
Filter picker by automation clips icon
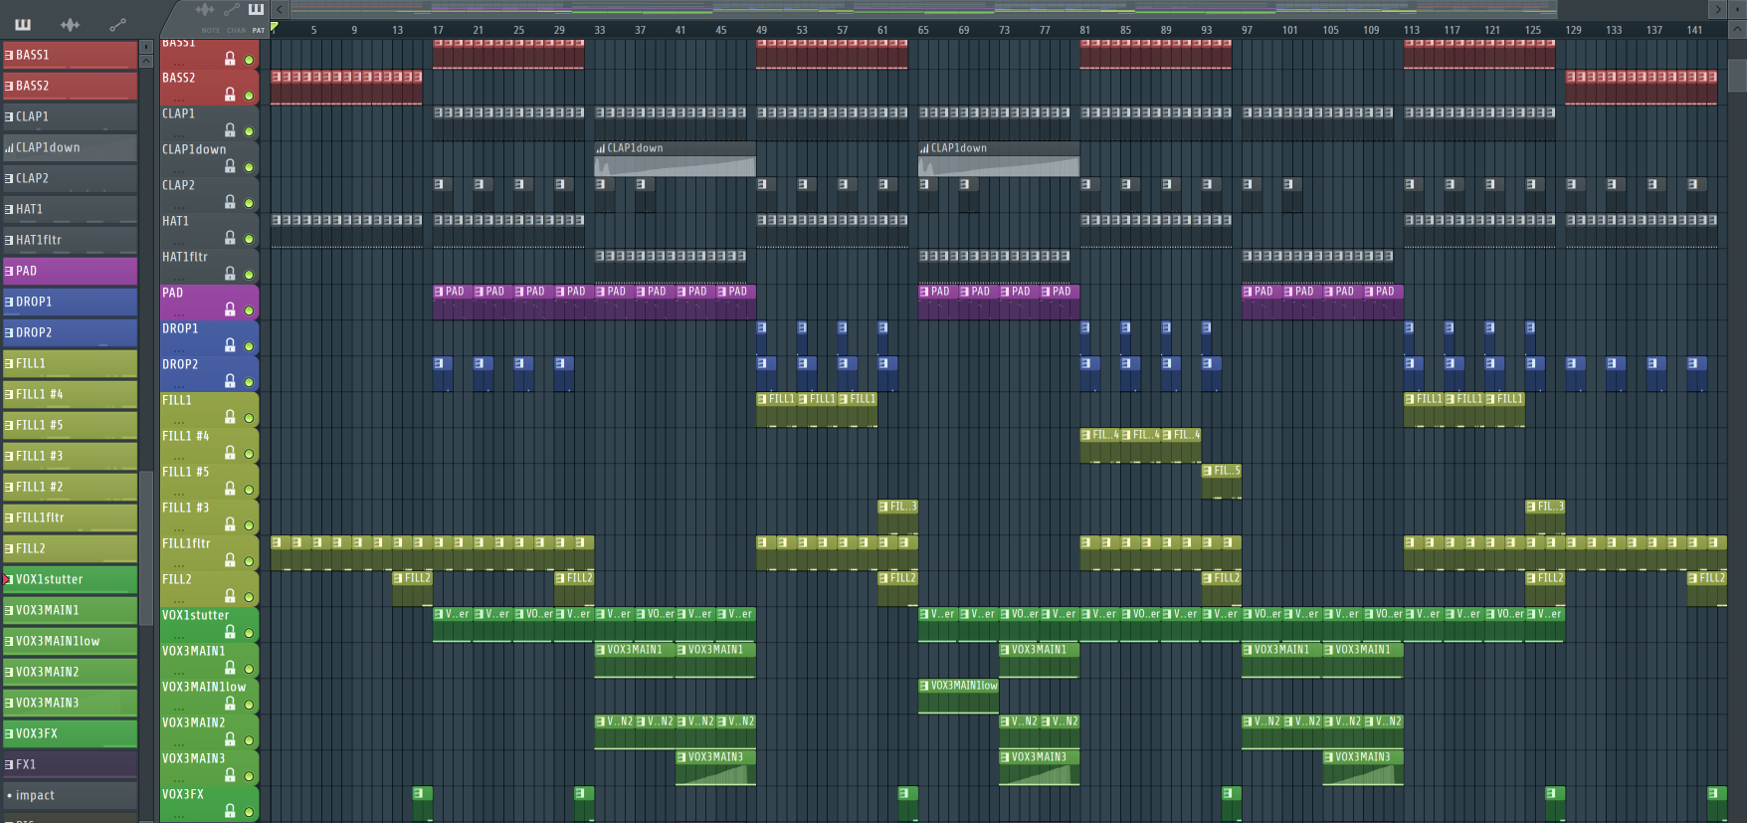pyautogui.click(x=117, y=24)
